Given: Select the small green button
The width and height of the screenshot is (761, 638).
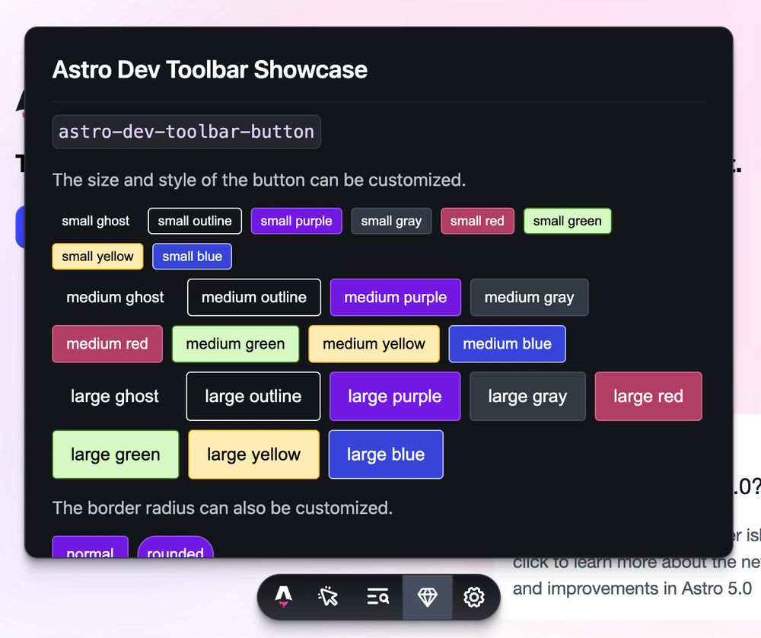Looking at the screenshot, I should pyautogui.click(x=568, y=221).
